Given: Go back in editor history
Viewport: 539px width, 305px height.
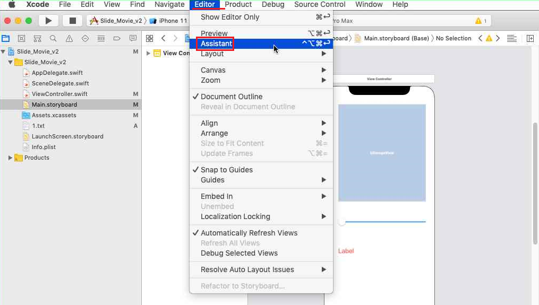Looking at the screenshot, I should (164, 38).
